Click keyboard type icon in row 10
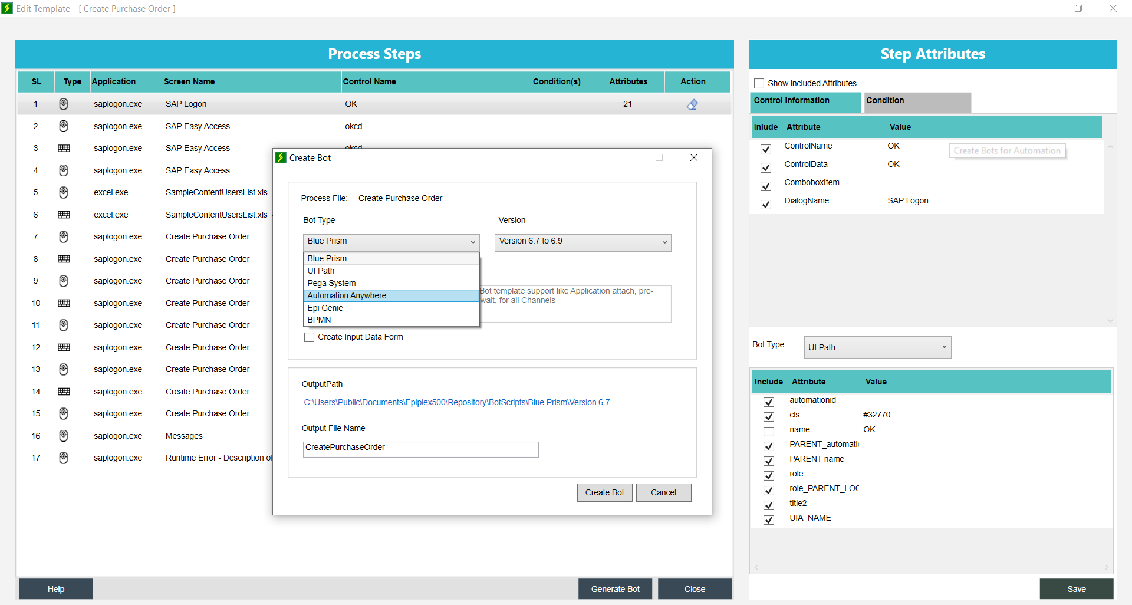The width and height of the screenshot is (1132, 605). (x=64, y=303)
